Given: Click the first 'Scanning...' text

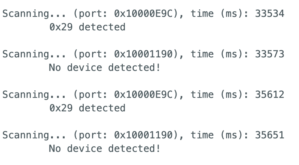Looking at the screenshot, I should (x=34, y=14).
